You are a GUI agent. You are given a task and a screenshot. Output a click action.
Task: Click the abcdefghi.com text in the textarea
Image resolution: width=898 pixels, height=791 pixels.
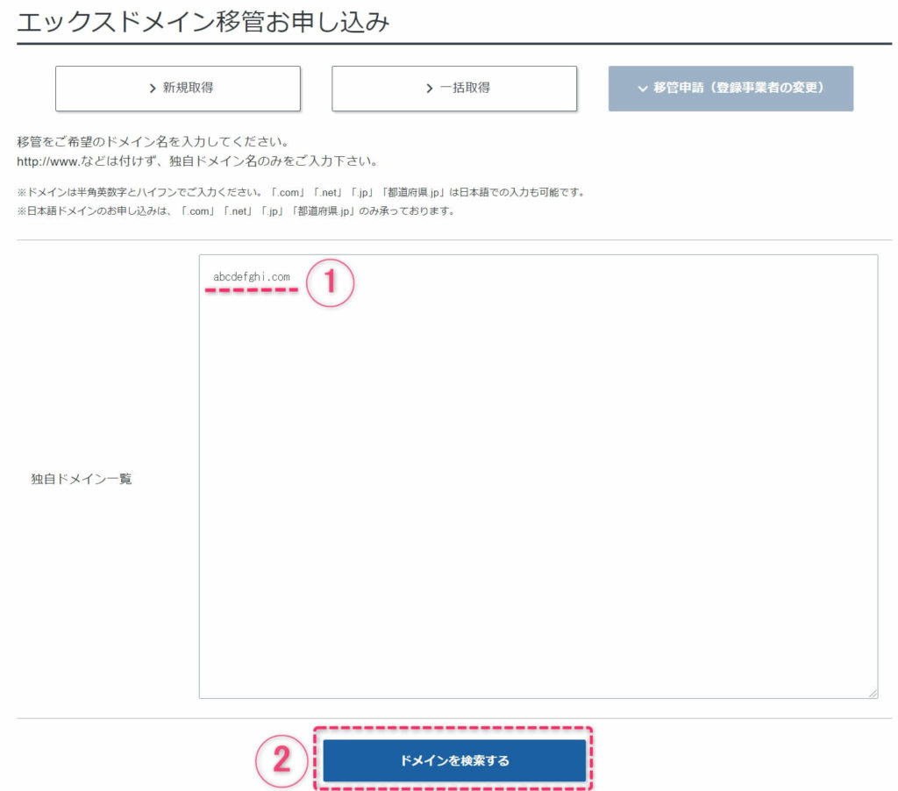pos(252,276)
